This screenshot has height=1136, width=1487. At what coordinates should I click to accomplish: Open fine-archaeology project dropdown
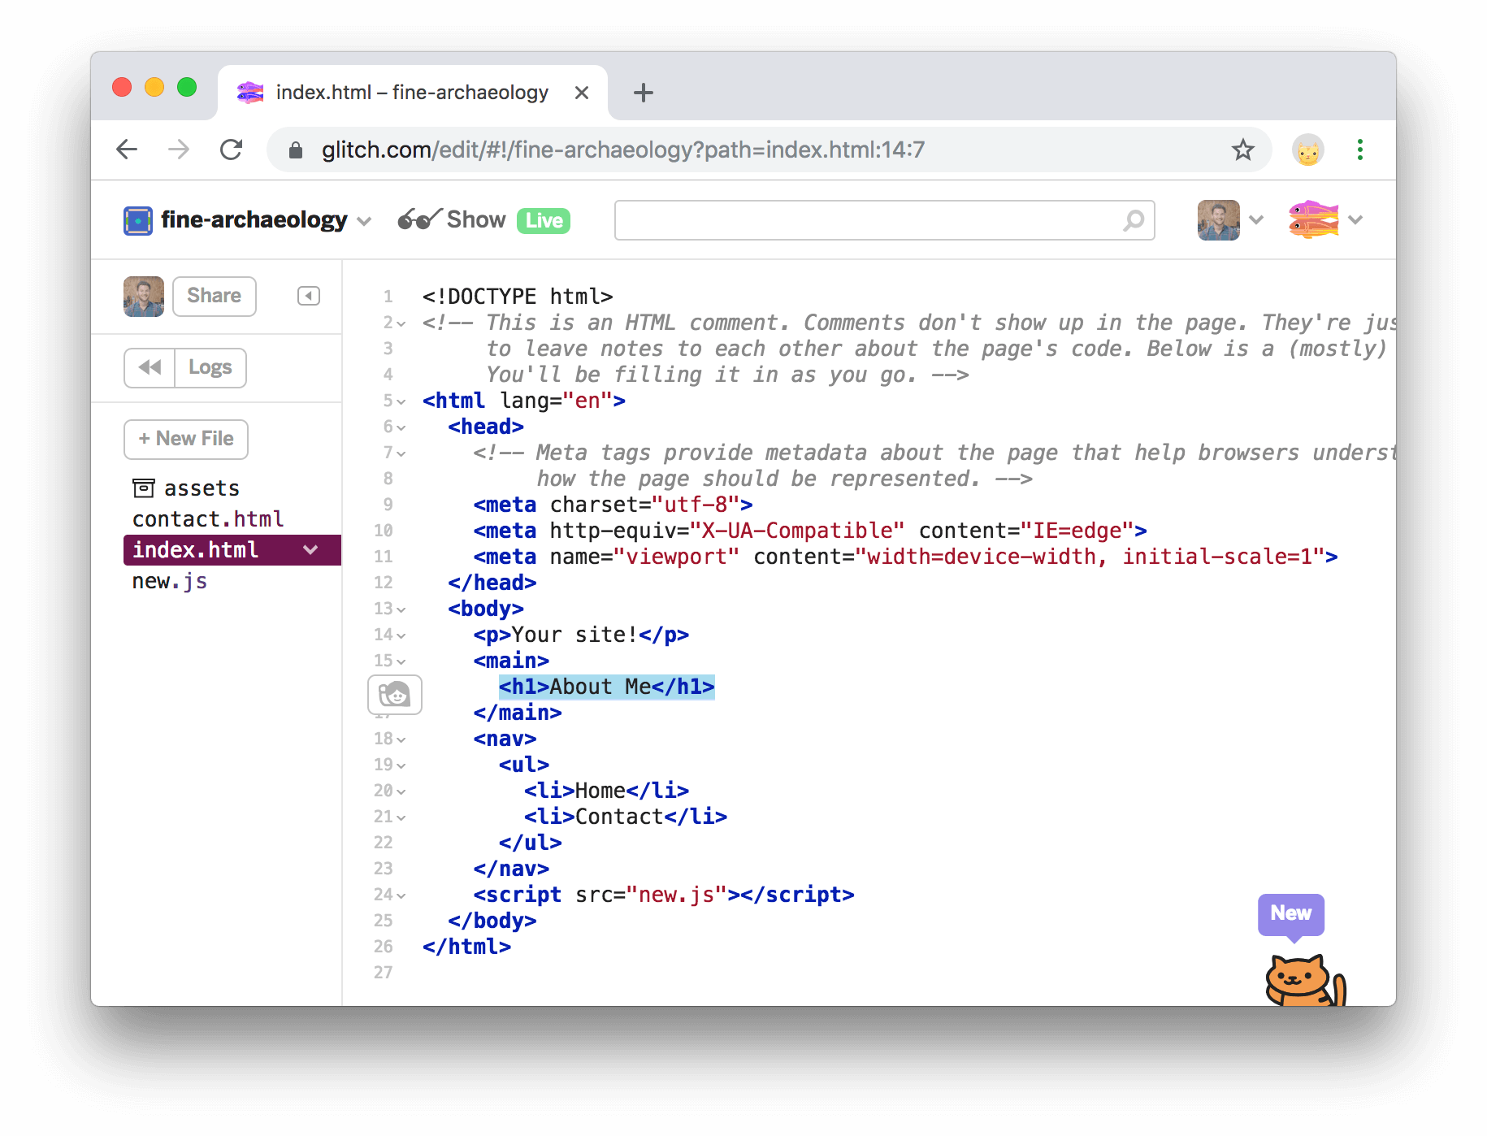pos(364,221)
